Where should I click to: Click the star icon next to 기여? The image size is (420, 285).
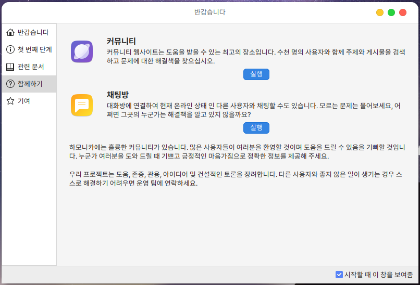10,101
